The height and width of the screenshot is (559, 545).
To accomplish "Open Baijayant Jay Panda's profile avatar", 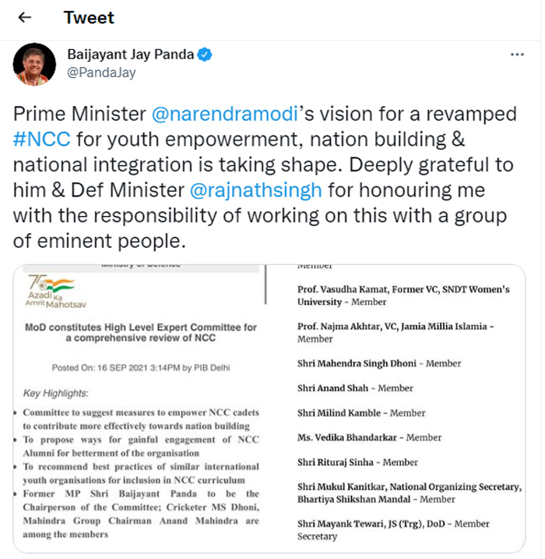I will point(33,65).
